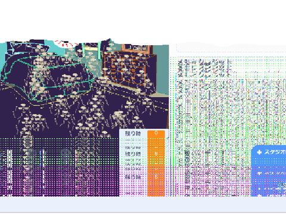
Task: Click the light-blue outlined object at top-left
Action: point(28,48)
